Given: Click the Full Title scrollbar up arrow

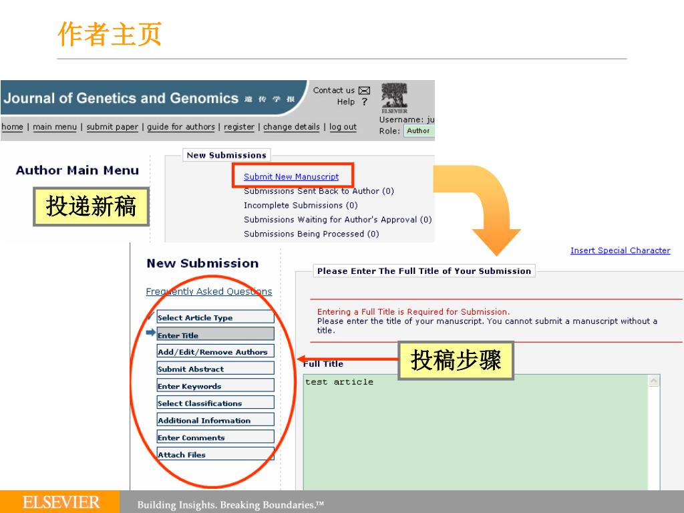Looking at the screenshot, I should coord(654,381).
